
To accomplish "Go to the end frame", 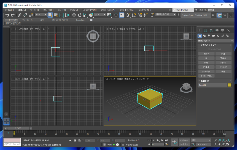I will (x=166, y=140).
